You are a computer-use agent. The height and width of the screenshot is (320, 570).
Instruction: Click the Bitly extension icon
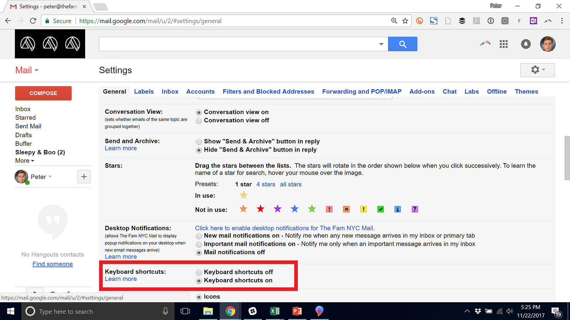click(x=420, y=21)
